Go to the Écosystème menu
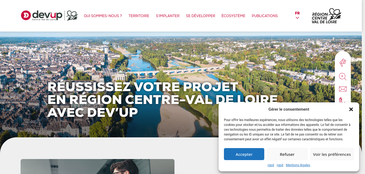Viewport: 365px width, 174px height. coord(233,16)
